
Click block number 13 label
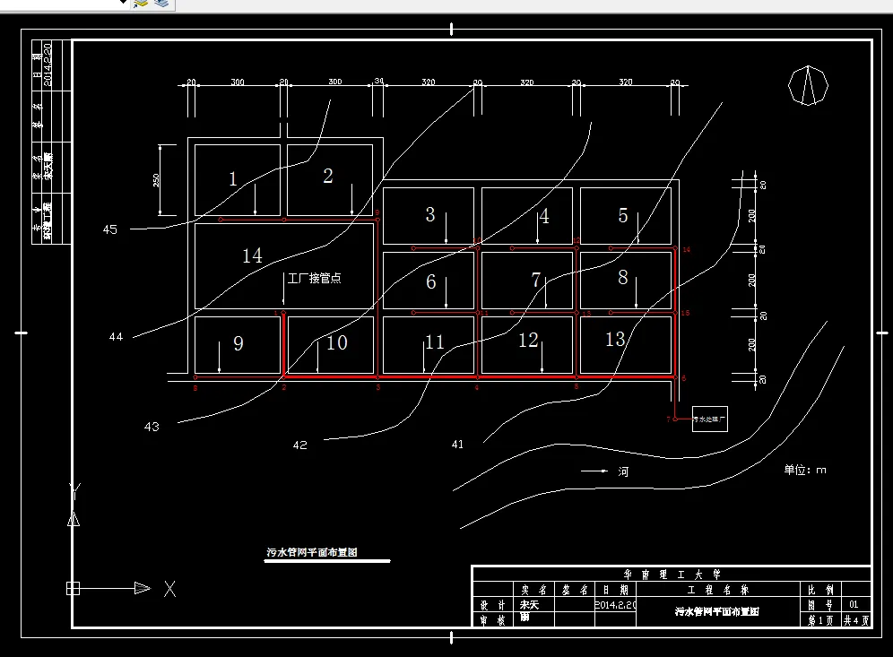(615, 340)
